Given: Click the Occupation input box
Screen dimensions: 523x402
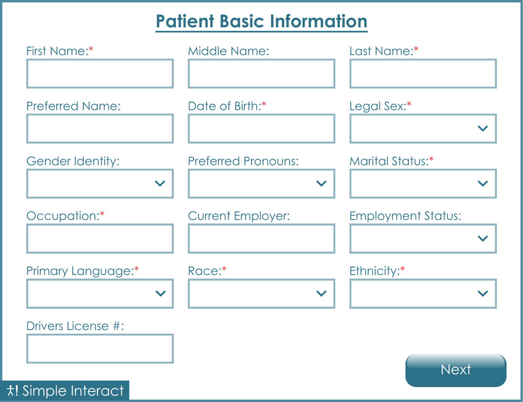Looking at the screenshot, I should [x=100, y=238].
